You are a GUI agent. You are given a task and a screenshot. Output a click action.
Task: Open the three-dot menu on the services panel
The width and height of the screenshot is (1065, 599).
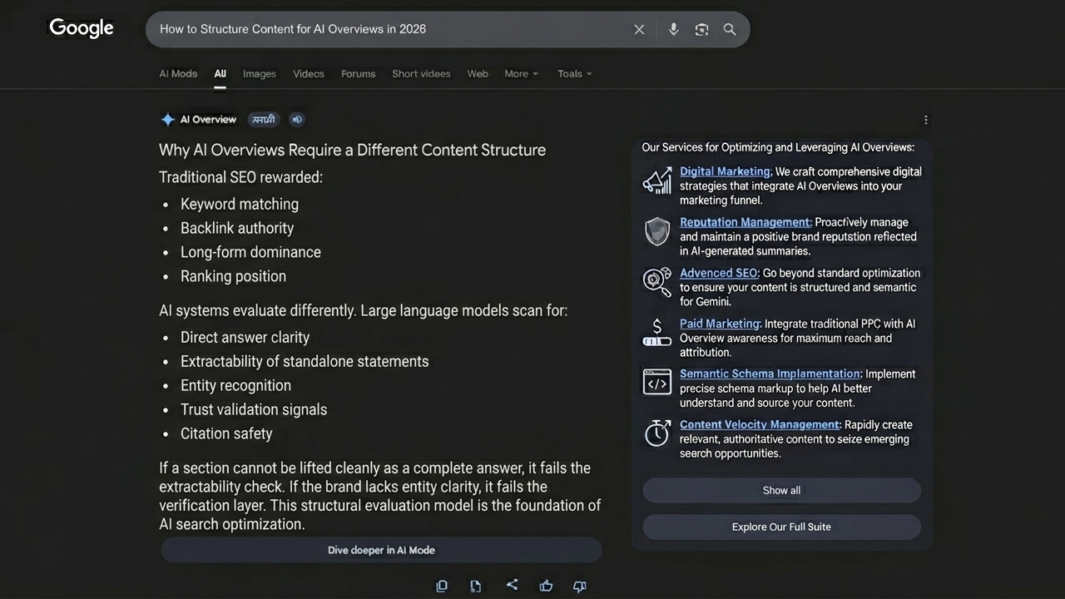[x=926, y=120]
